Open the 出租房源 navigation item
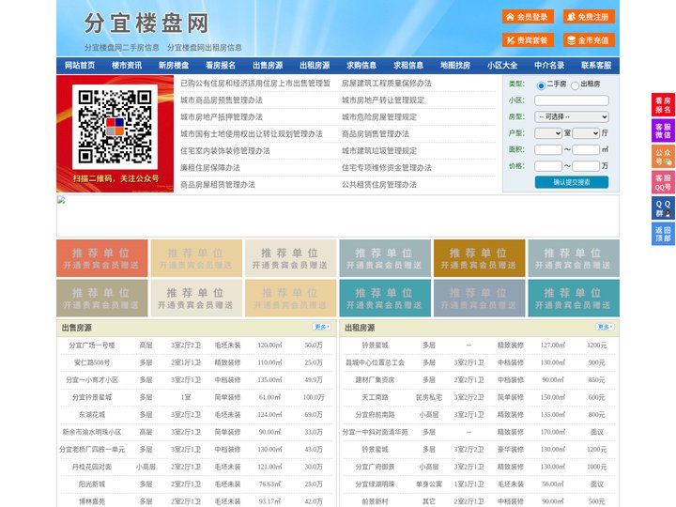 315,66
